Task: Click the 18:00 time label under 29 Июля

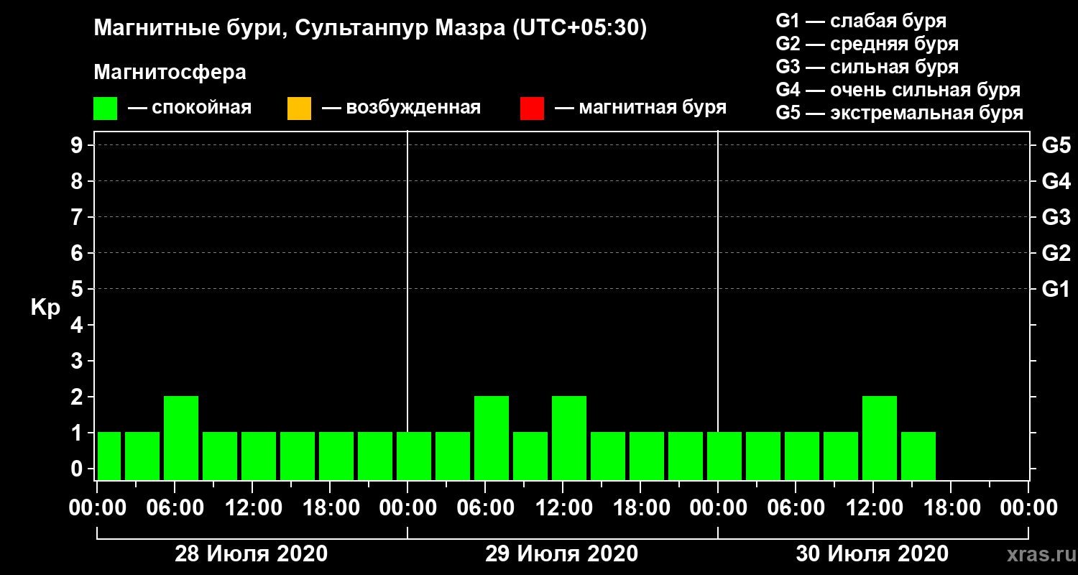Action: [640, 508]
